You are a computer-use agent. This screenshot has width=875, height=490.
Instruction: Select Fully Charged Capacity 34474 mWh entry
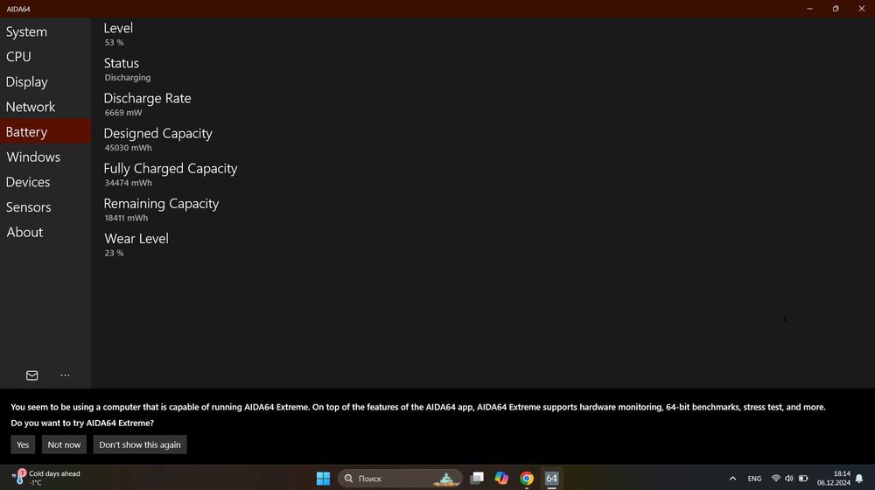171,175
